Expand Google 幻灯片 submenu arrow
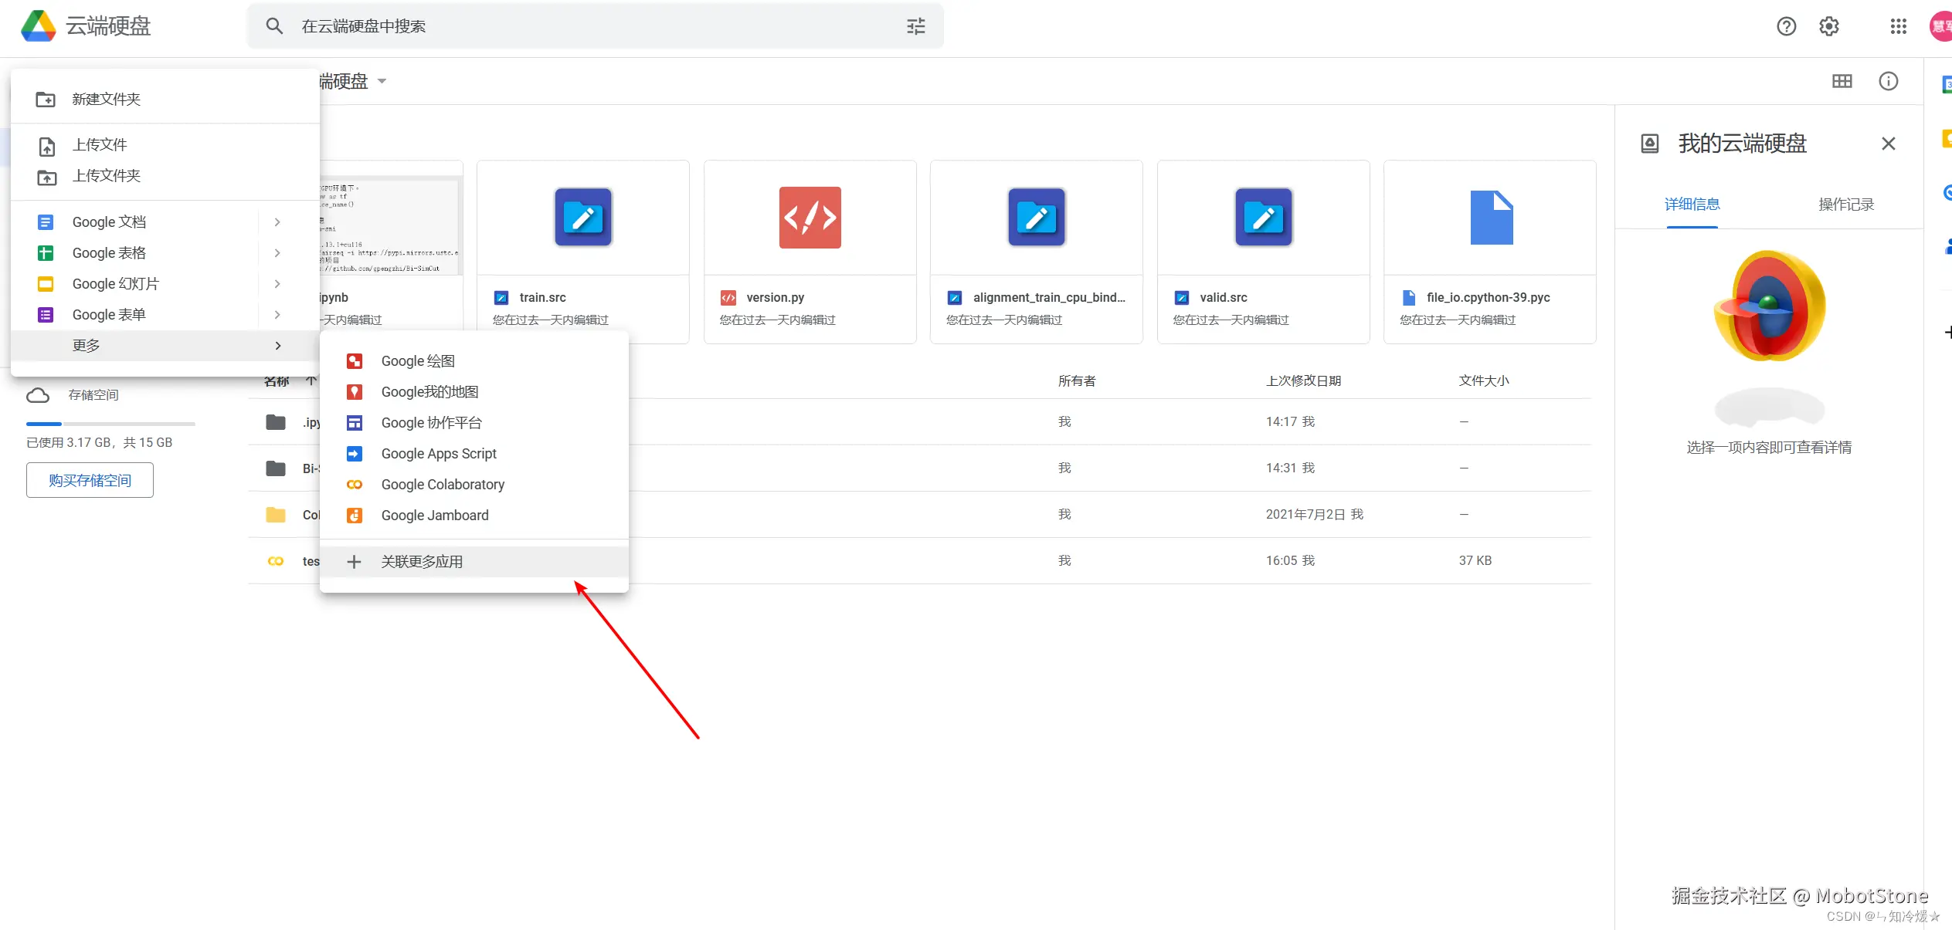The image size is (1952, 930). [277, 284]
